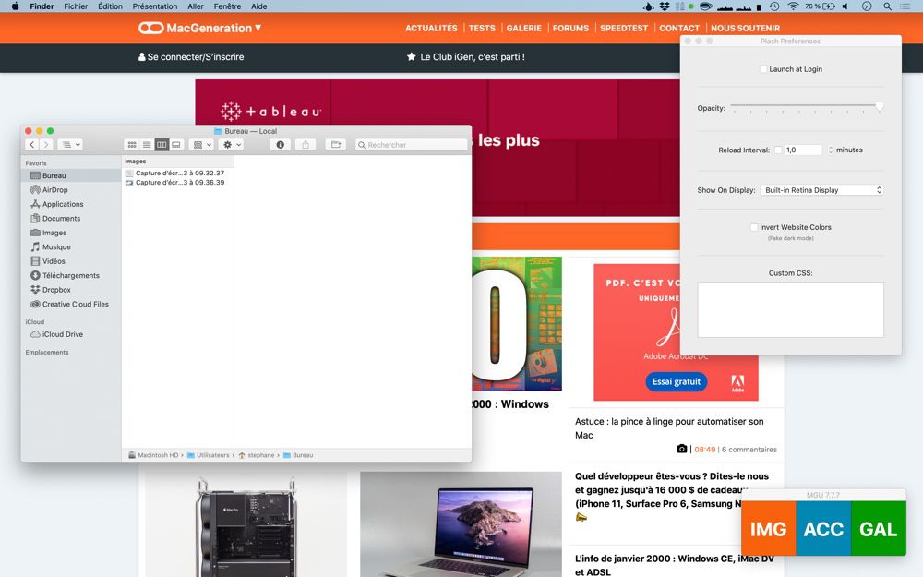Click Se connecter/S'inscrire link
The width and height of the screenshot is (923, 577).
[191, 57]
